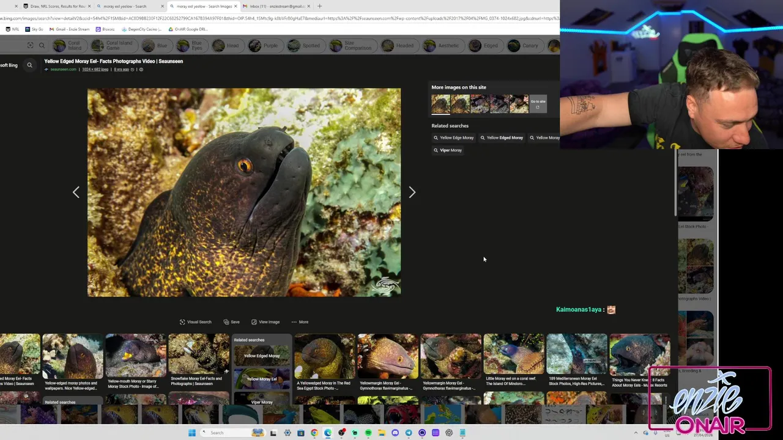
Task: Open Telegram from the taskbar
Action: pos(409,433)
